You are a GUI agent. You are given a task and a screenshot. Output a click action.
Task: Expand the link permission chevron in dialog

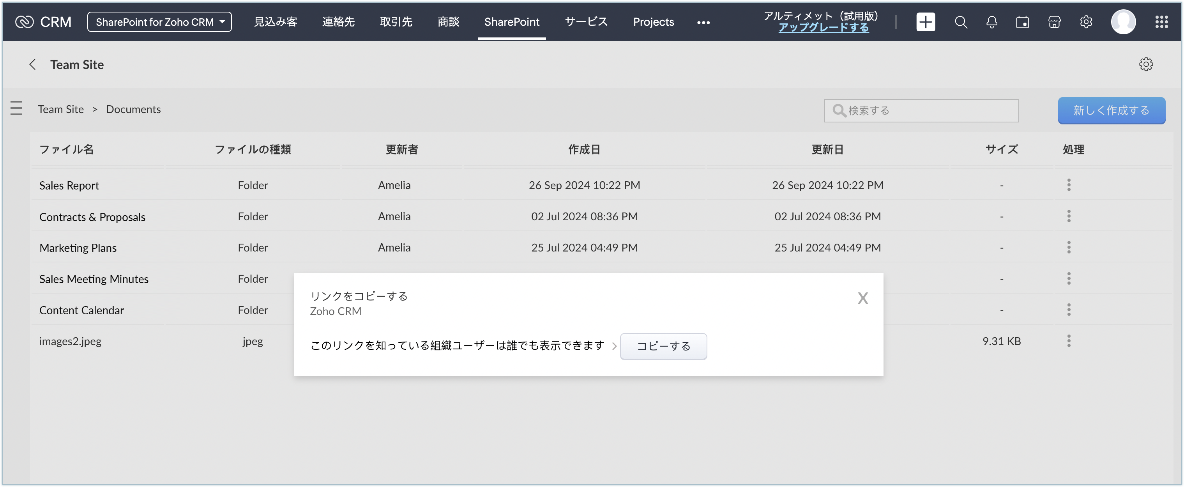pyautogui.click(x=615, y=346)
